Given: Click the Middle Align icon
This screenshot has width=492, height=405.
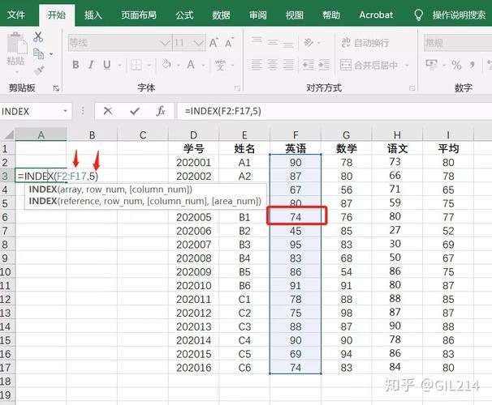Looking at the screenshot, I should point(272,42).
